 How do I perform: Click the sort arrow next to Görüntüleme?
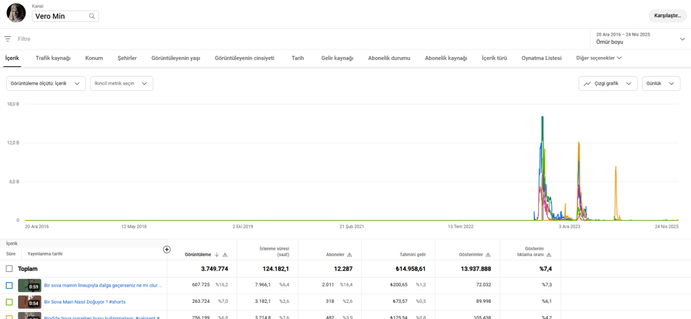(217, 255)
